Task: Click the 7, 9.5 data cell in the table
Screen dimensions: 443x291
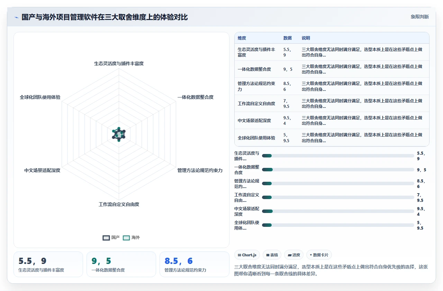Action: pos(286,103)
